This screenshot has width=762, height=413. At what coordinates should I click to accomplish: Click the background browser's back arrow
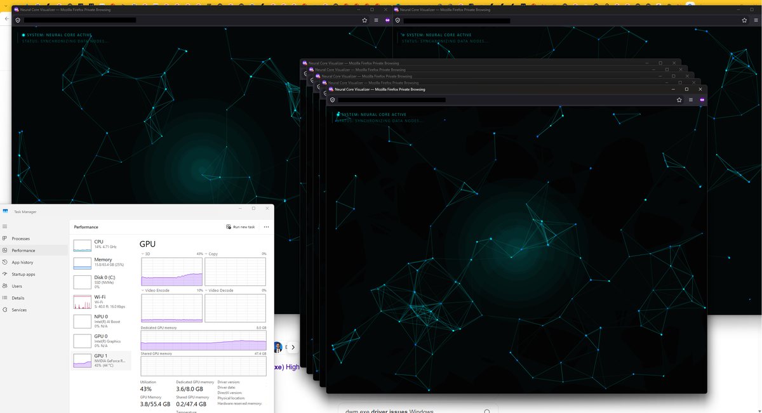click(x=6, y=20)
